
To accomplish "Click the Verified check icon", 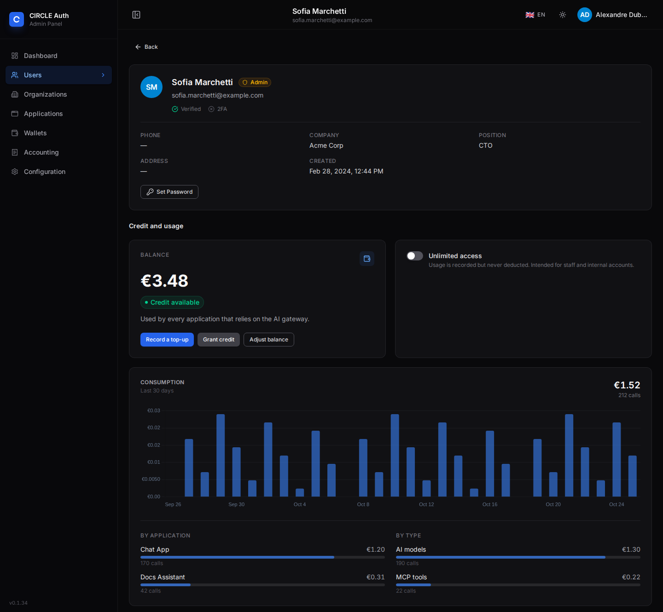I will coord(175,109).
